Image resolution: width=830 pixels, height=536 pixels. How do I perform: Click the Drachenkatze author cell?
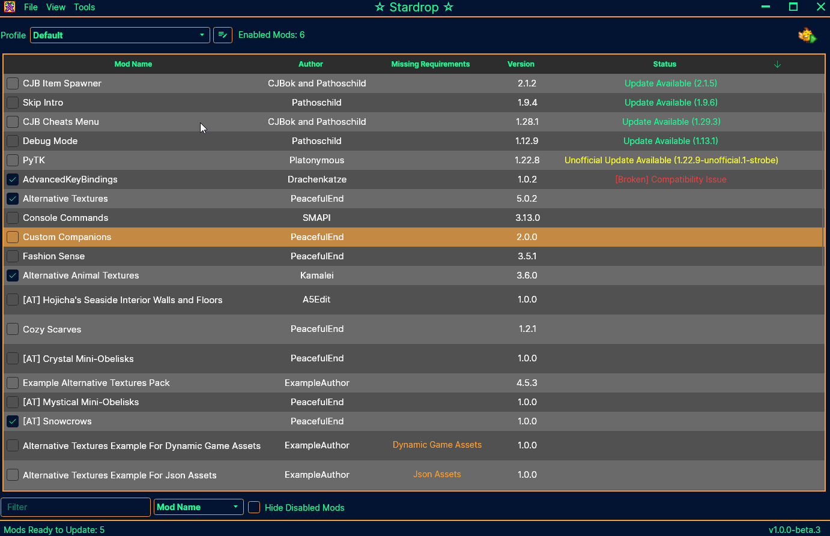click(x=317, y=179)
